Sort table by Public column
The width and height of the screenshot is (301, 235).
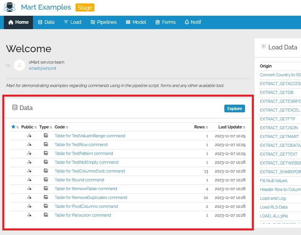click(29, 127)
